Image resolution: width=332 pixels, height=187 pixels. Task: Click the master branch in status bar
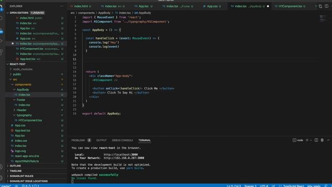point(6,186)
